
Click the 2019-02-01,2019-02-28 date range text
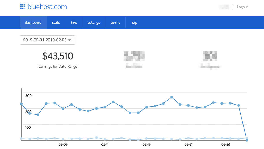[x=45, y=40]
